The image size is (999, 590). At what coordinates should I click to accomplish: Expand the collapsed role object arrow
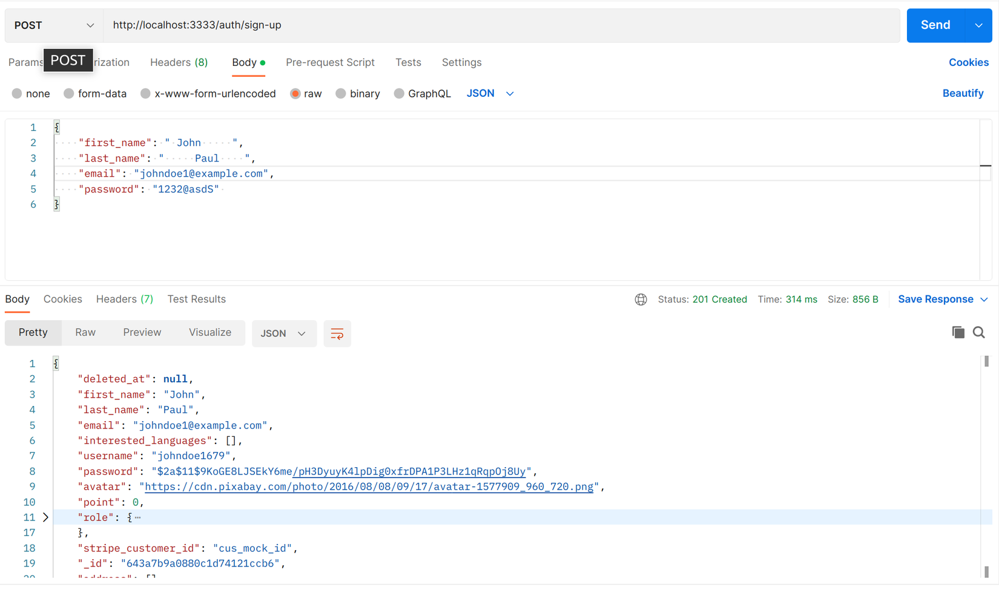pyautogui.click(x=45, y=517)
